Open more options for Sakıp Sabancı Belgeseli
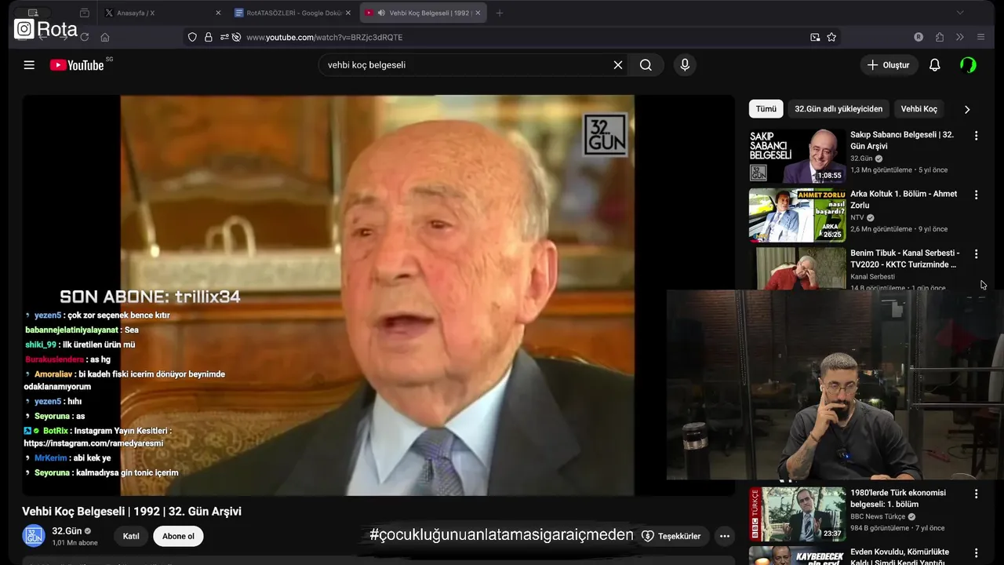This screenshot has height=565, width=1004. click(x=976, y=136)
